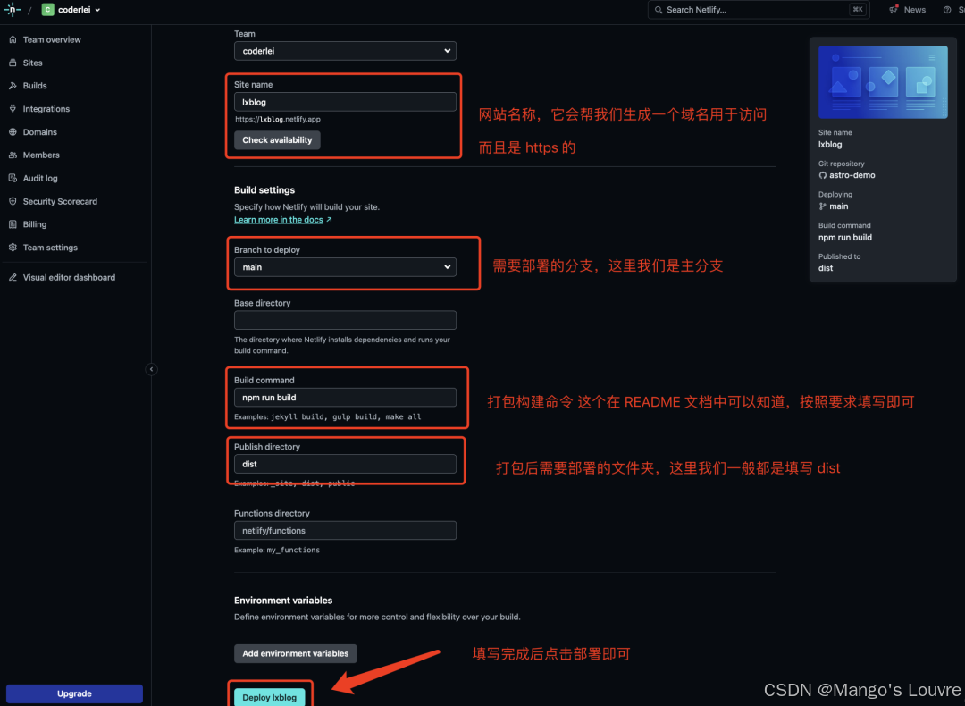
Task: Click the Add environment variables button
Action: click(295, 653)
